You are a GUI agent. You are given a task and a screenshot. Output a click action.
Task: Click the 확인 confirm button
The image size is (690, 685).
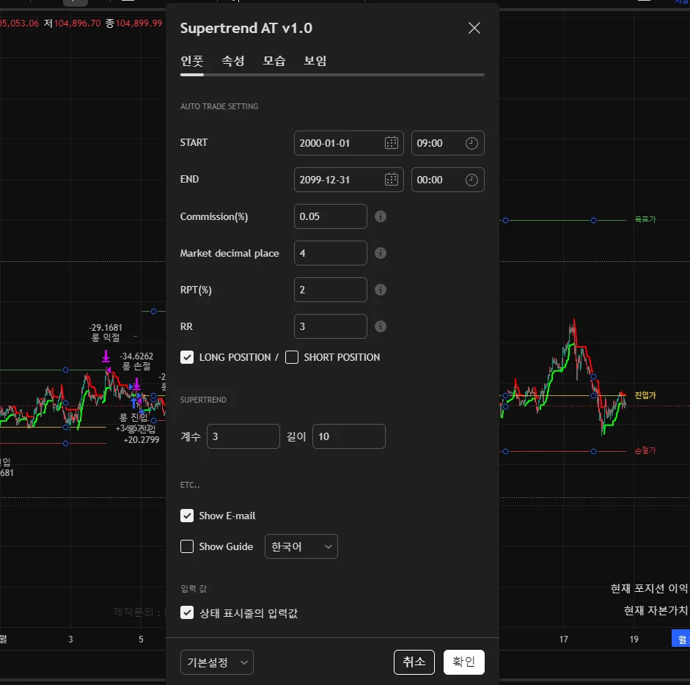(x=463, y=662)
